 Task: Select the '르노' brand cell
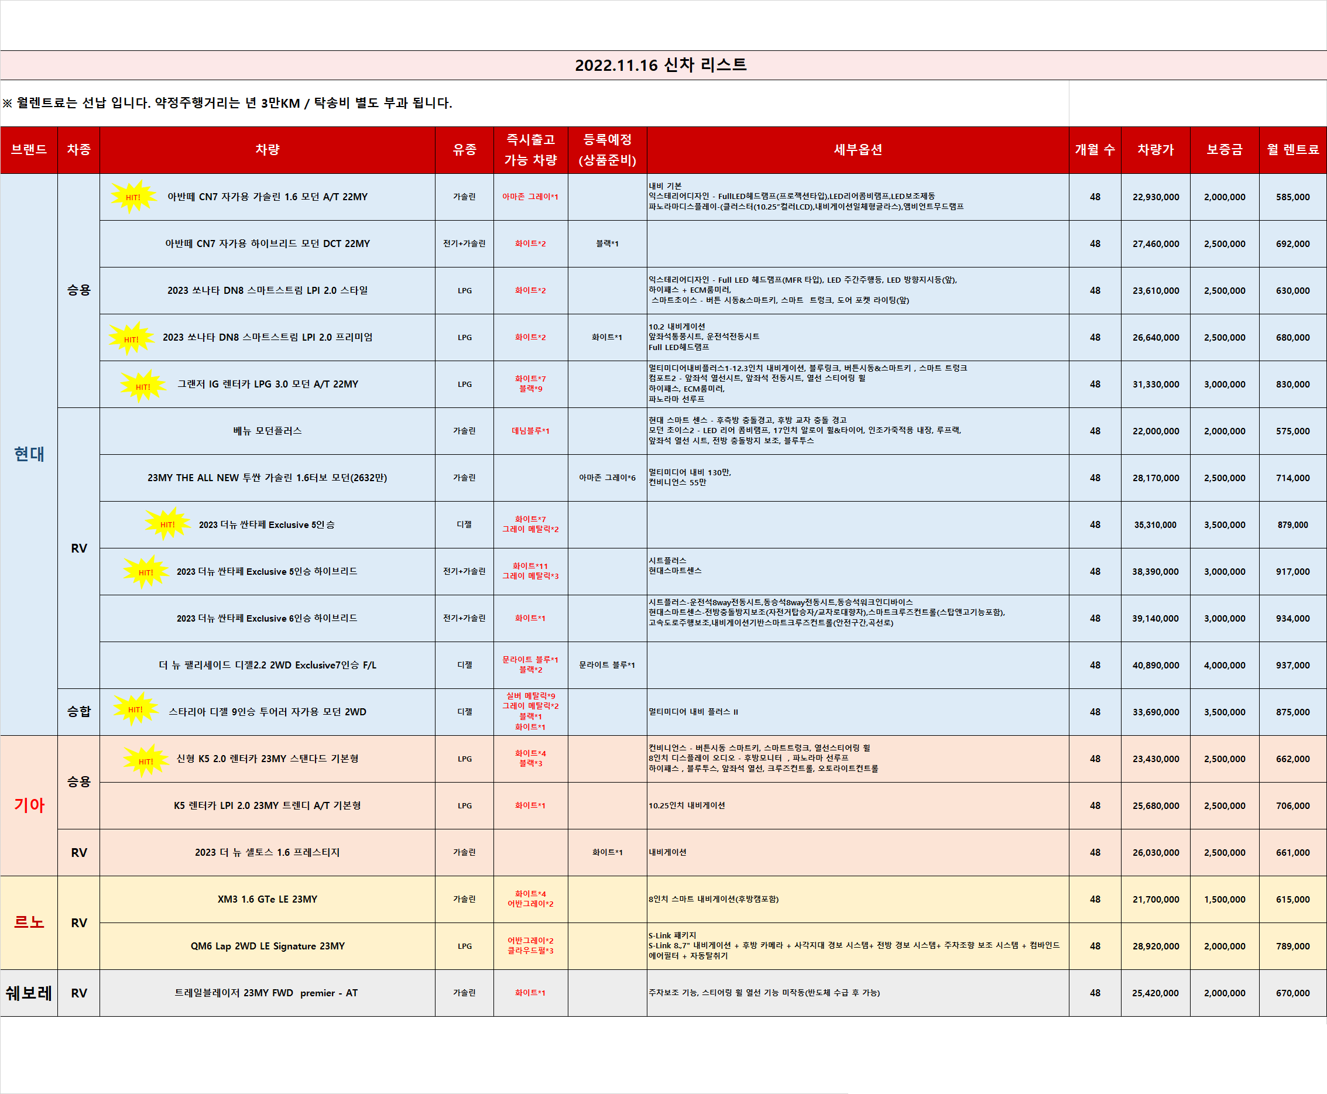(x=29, y=922)
